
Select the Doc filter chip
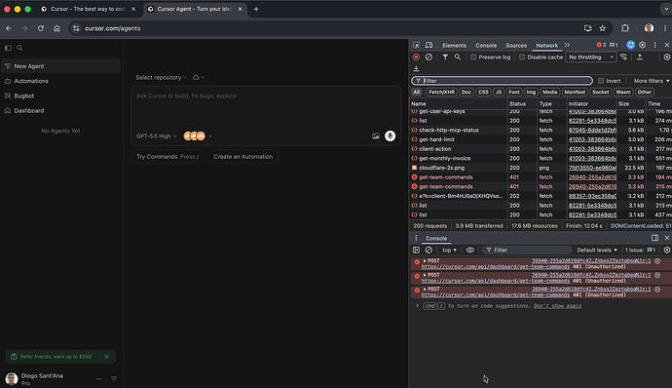pos(467,92)
